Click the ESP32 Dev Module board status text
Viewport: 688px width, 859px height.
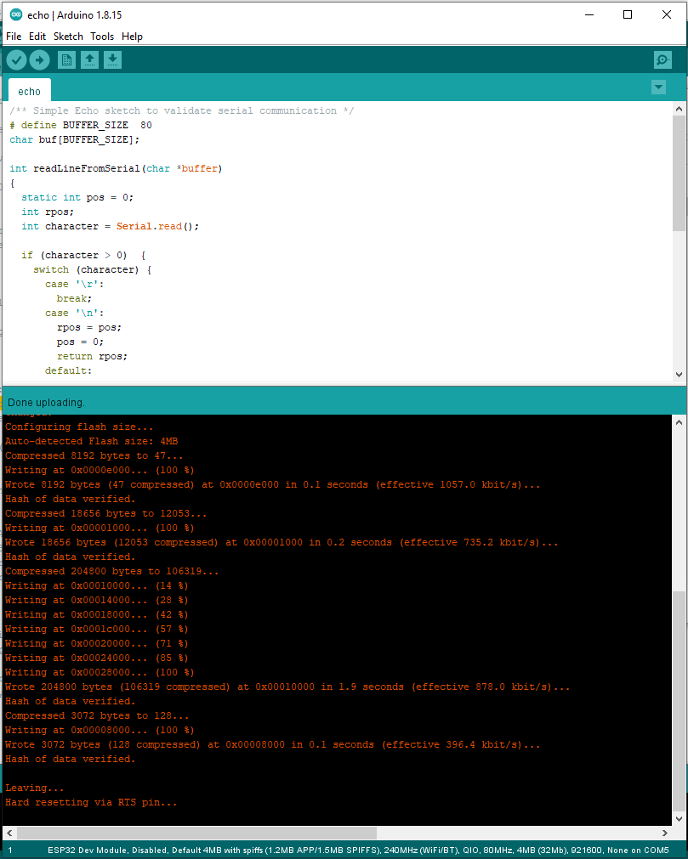[358, 851]
